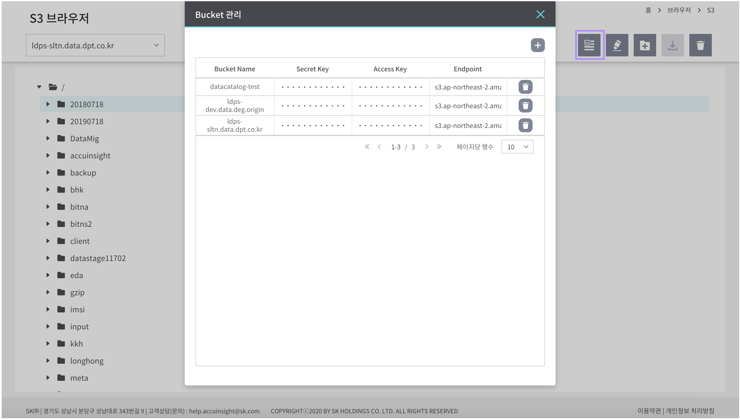The width and height of the screenshot is (740, 419).
Task: Click the 홈 breadcrumb link
Action: [648, 10]
